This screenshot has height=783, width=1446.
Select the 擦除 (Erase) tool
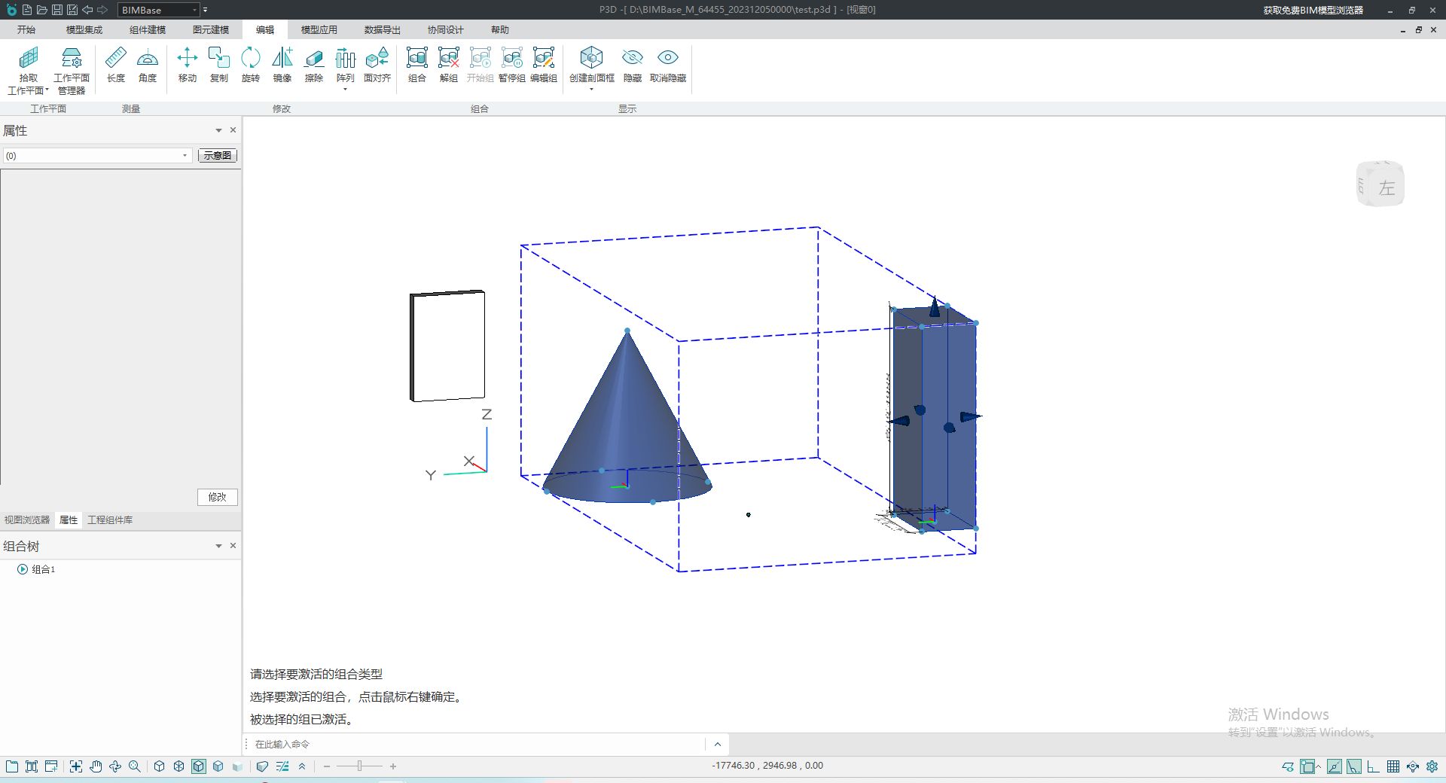tap(313, 65)
